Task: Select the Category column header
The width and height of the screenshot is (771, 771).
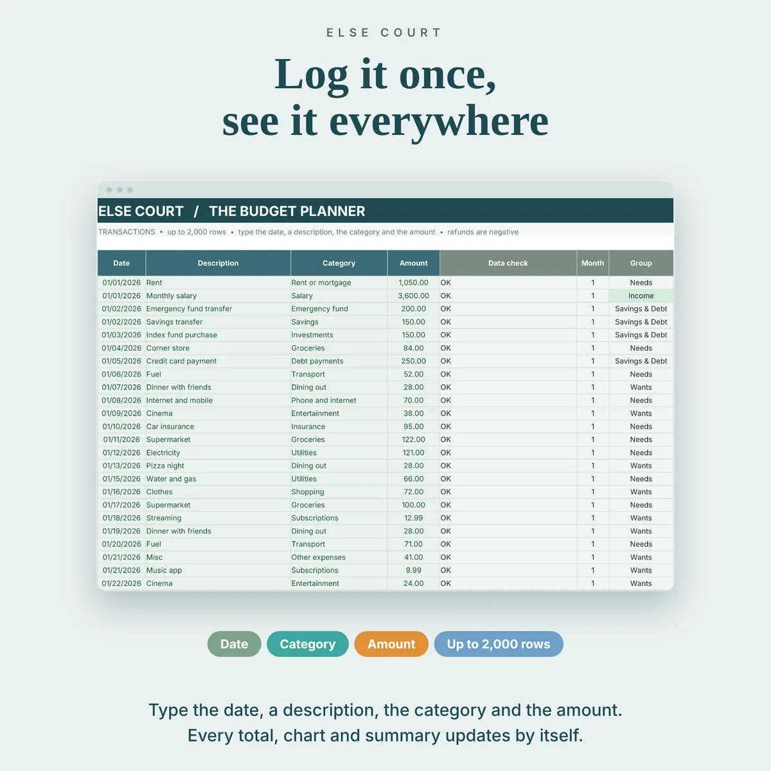Action: click(x=339, y=263)
